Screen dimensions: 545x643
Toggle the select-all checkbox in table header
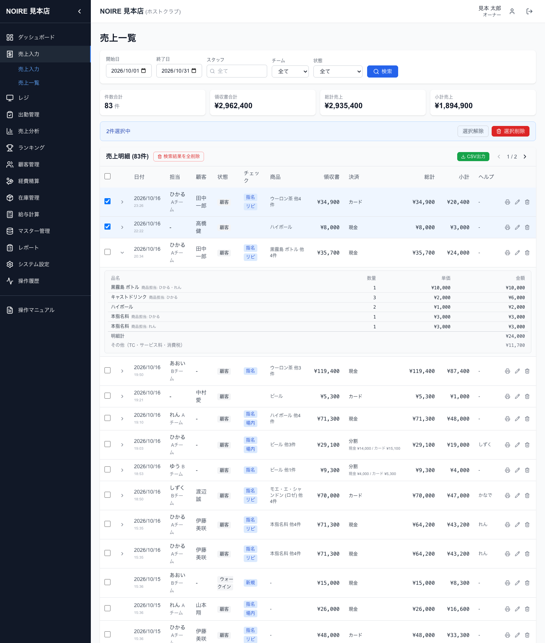pos(107,176)
